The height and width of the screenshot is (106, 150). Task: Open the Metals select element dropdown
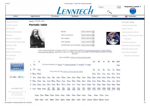click(x=88, y=32)
